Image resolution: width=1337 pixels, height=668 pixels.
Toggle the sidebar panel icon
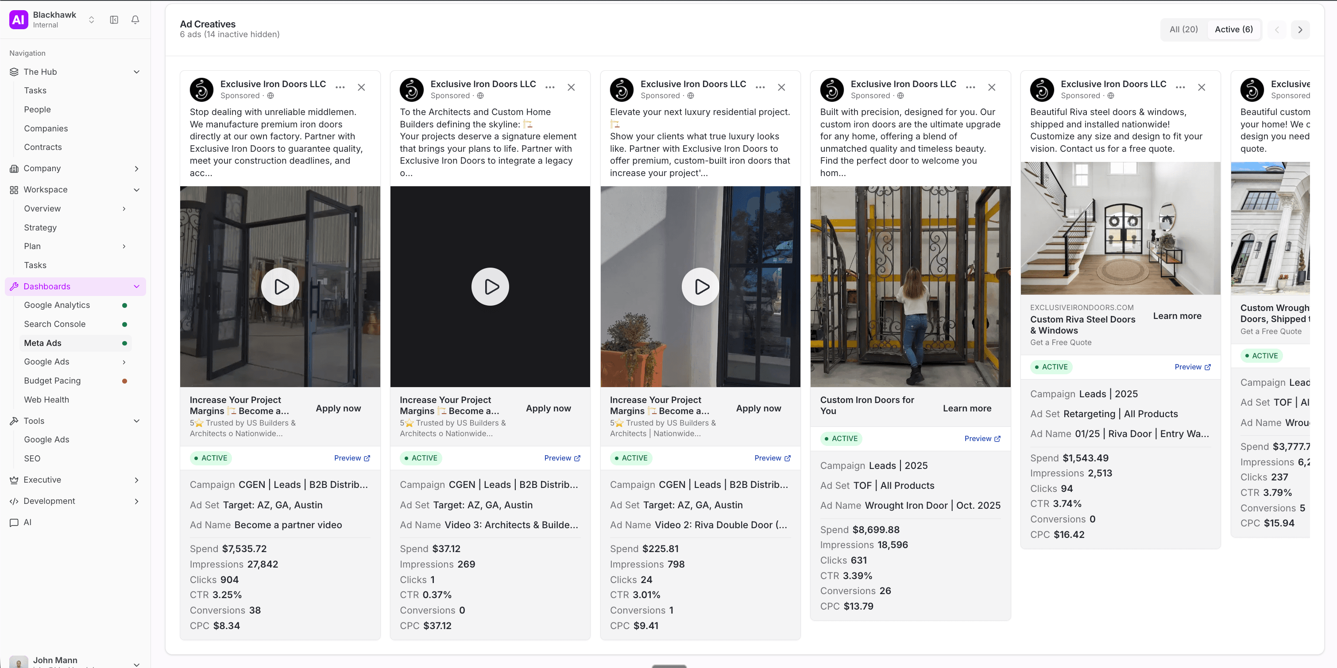pyautogui.click(x=114, y=20)
